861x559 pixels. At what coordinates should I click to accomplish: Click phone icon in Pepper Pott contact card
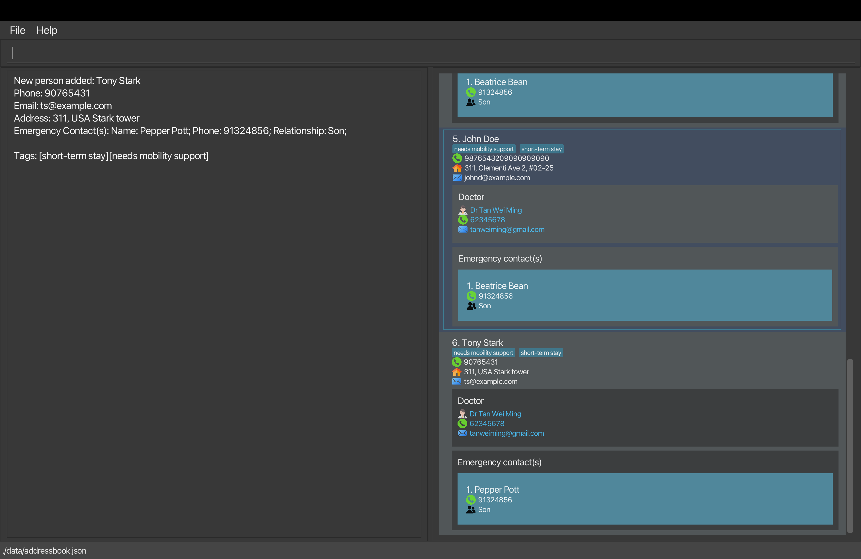coord(471,500)
